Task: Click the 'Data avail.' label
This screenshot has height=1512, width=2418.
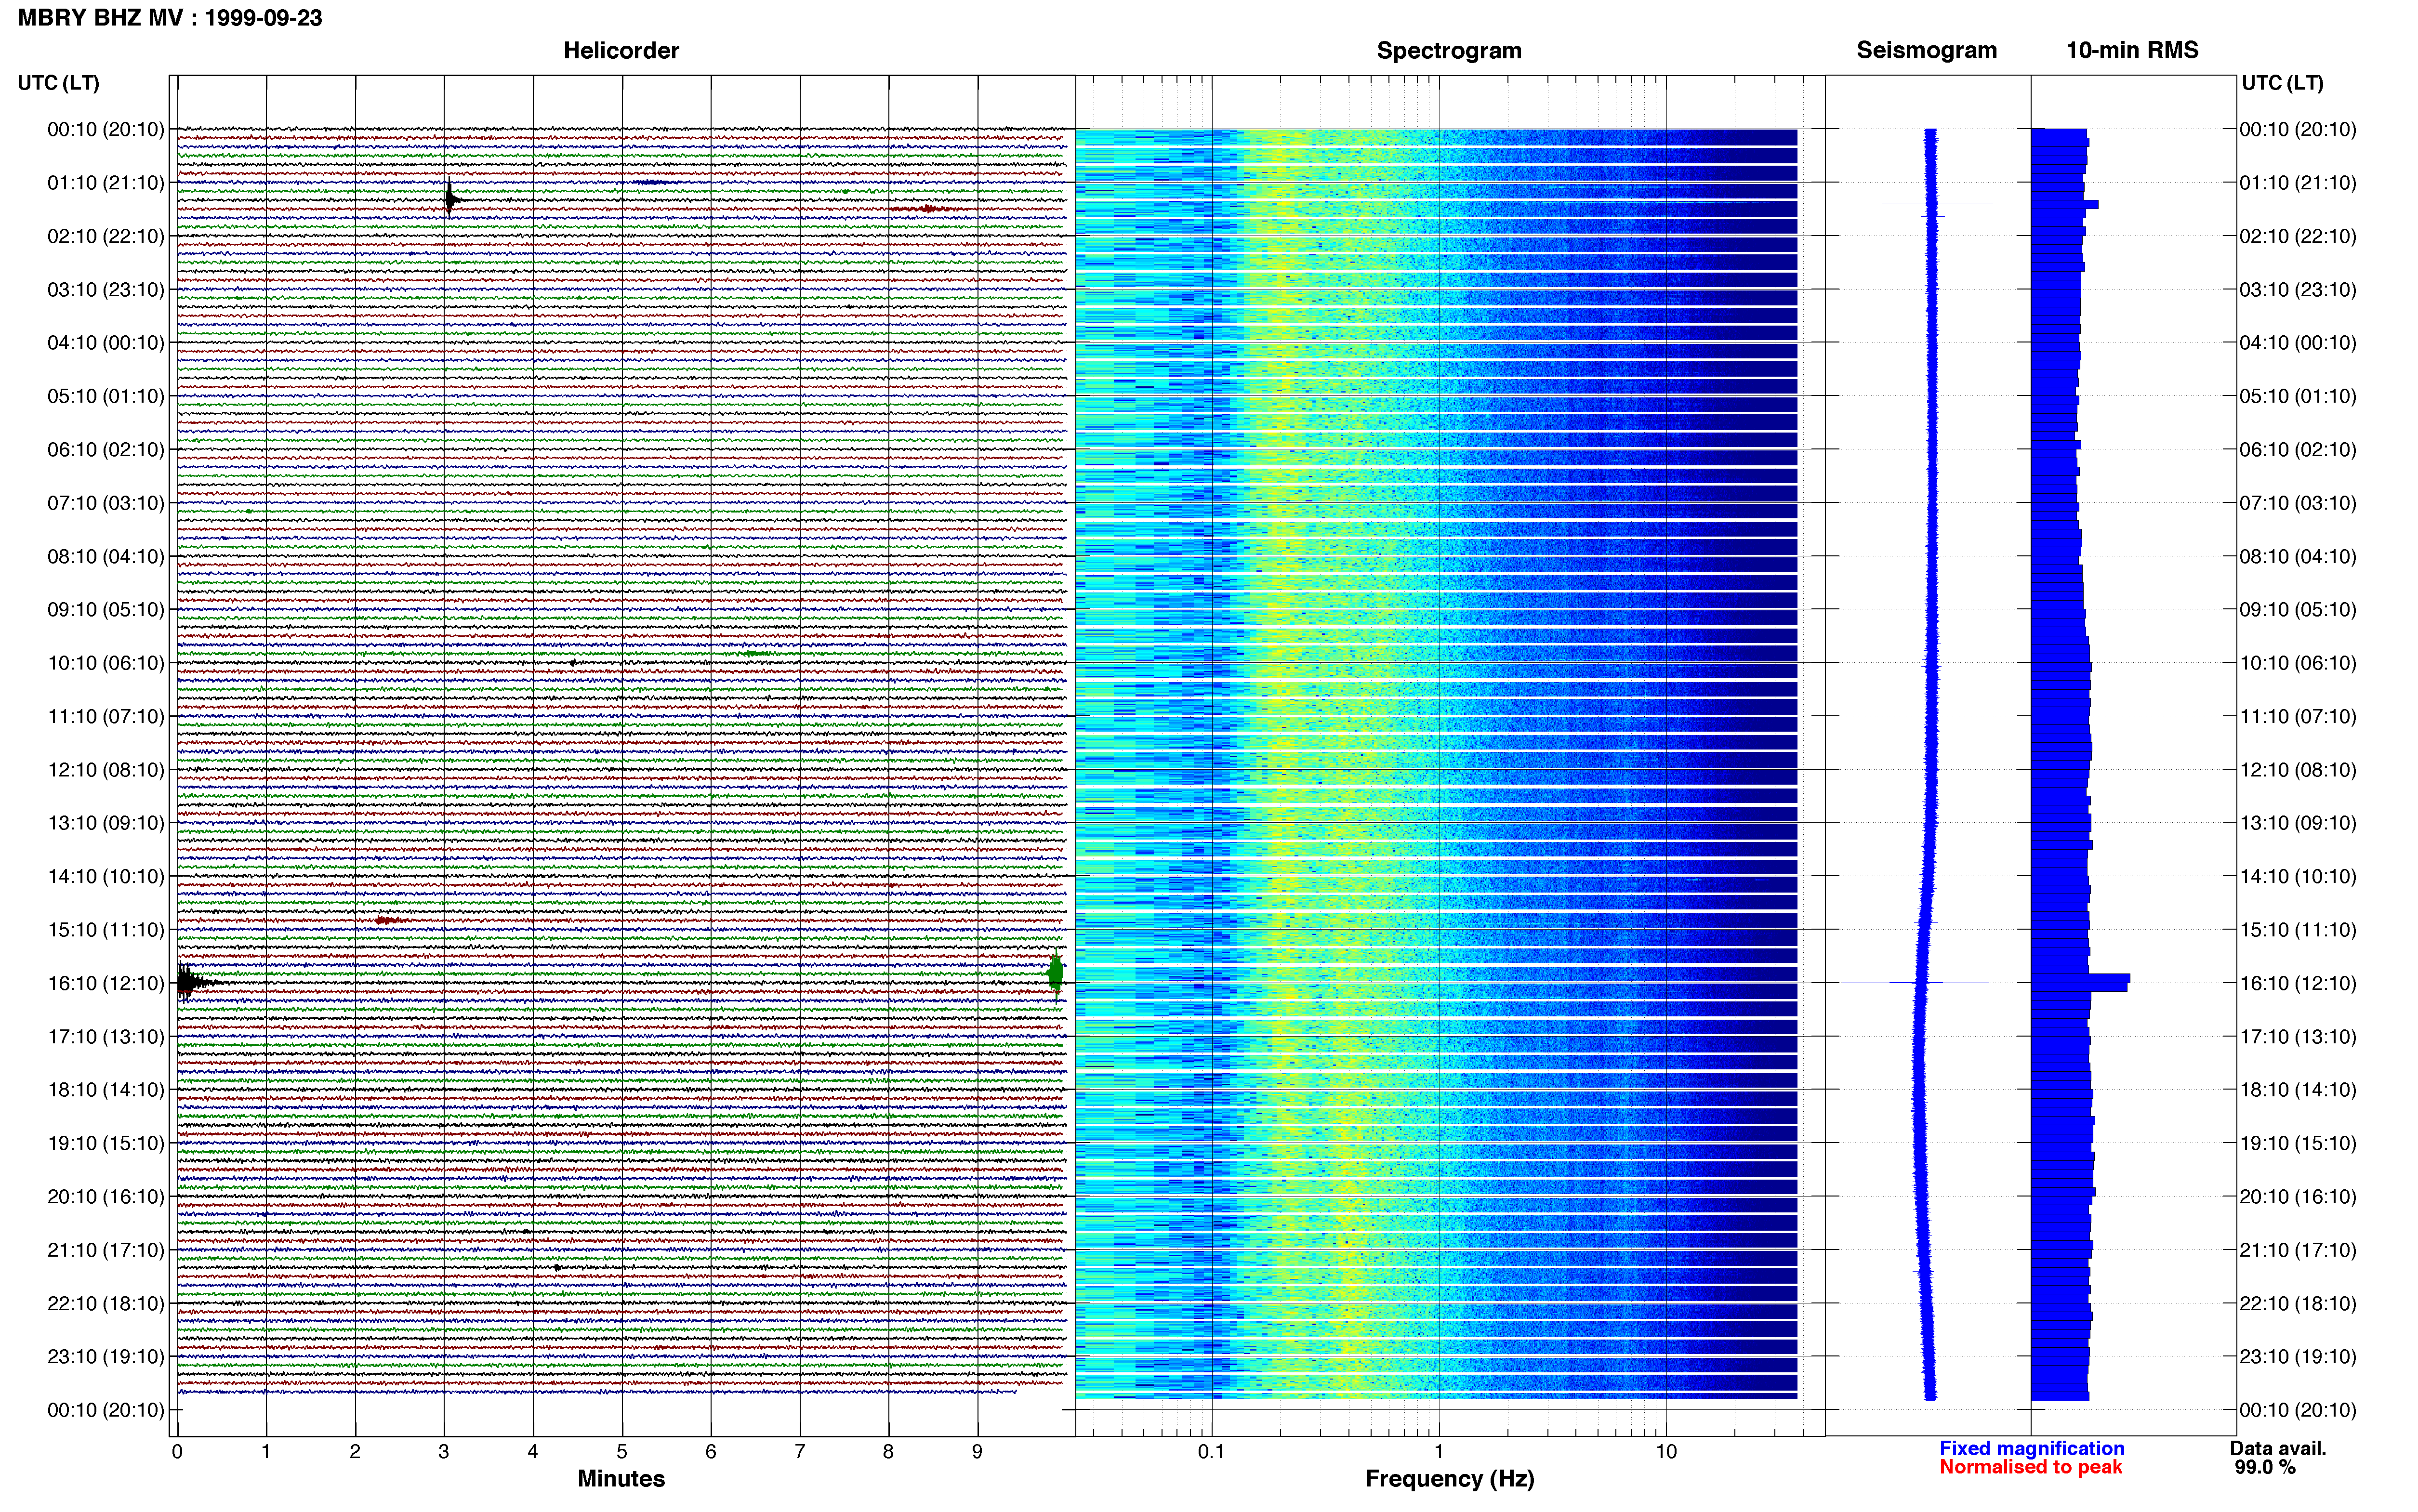Action: (2278, 1448)
